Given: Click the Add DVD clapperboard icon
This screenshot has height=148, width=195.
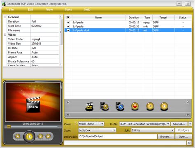Looking at the screenshot, I should (x=89, y=106).
